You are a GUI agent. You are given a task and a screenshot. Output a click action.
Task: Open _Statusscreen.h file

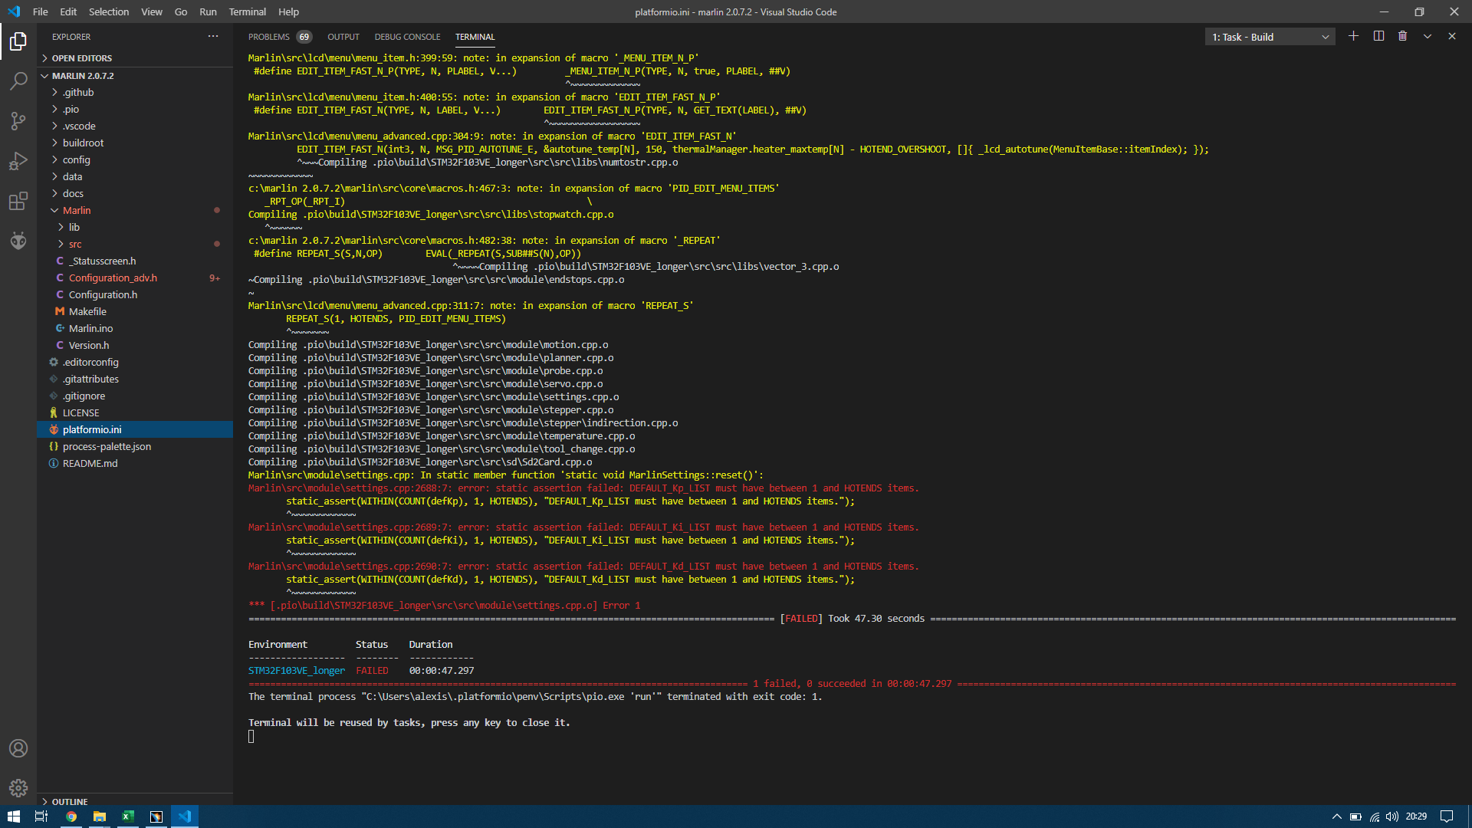pyautogui.click(x=135, y=261)
